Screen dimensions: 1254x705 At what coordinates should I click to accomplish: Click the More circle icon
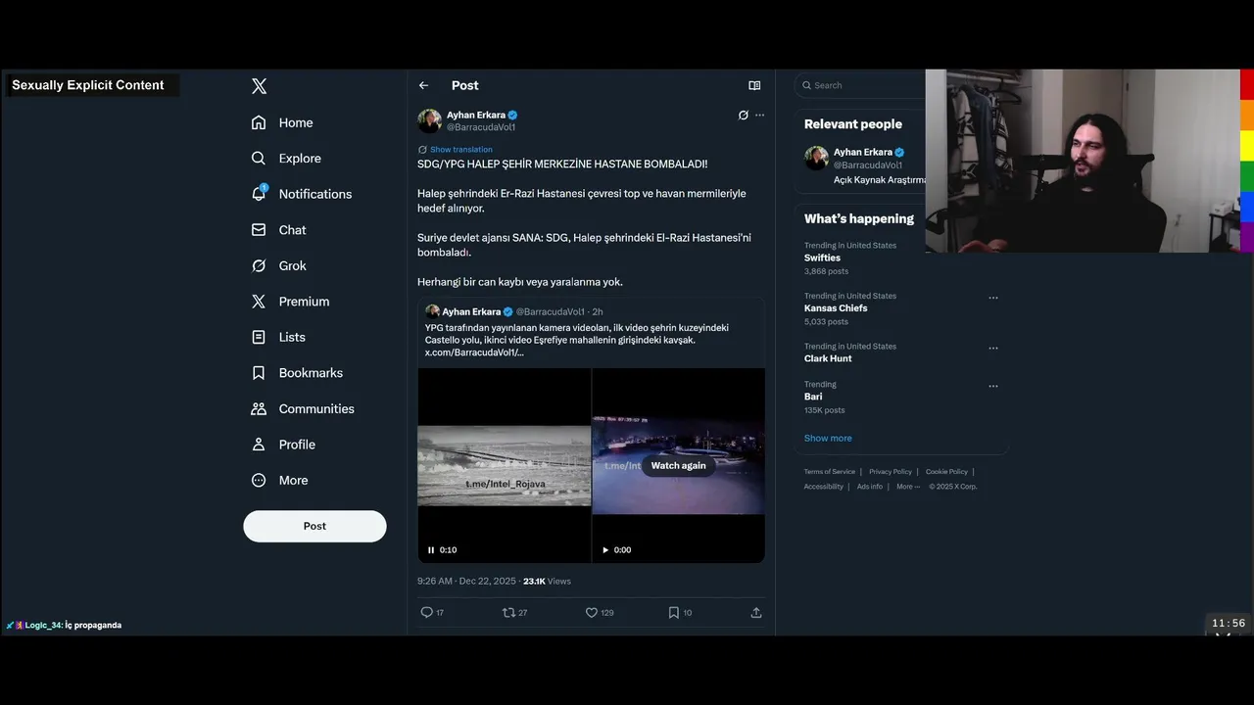pyautogui.click(x=259, y=480)
